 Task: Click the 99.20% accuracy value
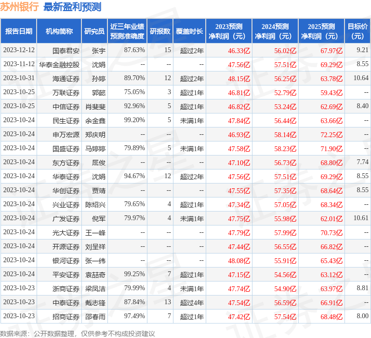pyautogui.click(x=134, y=120)
